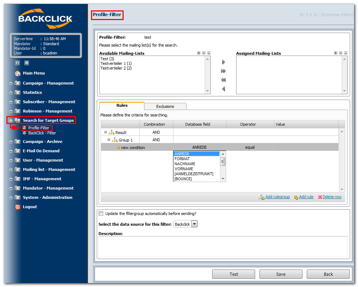
Task: Collapse Search for Target Groups tree
Action: click(x=11, y=121)
